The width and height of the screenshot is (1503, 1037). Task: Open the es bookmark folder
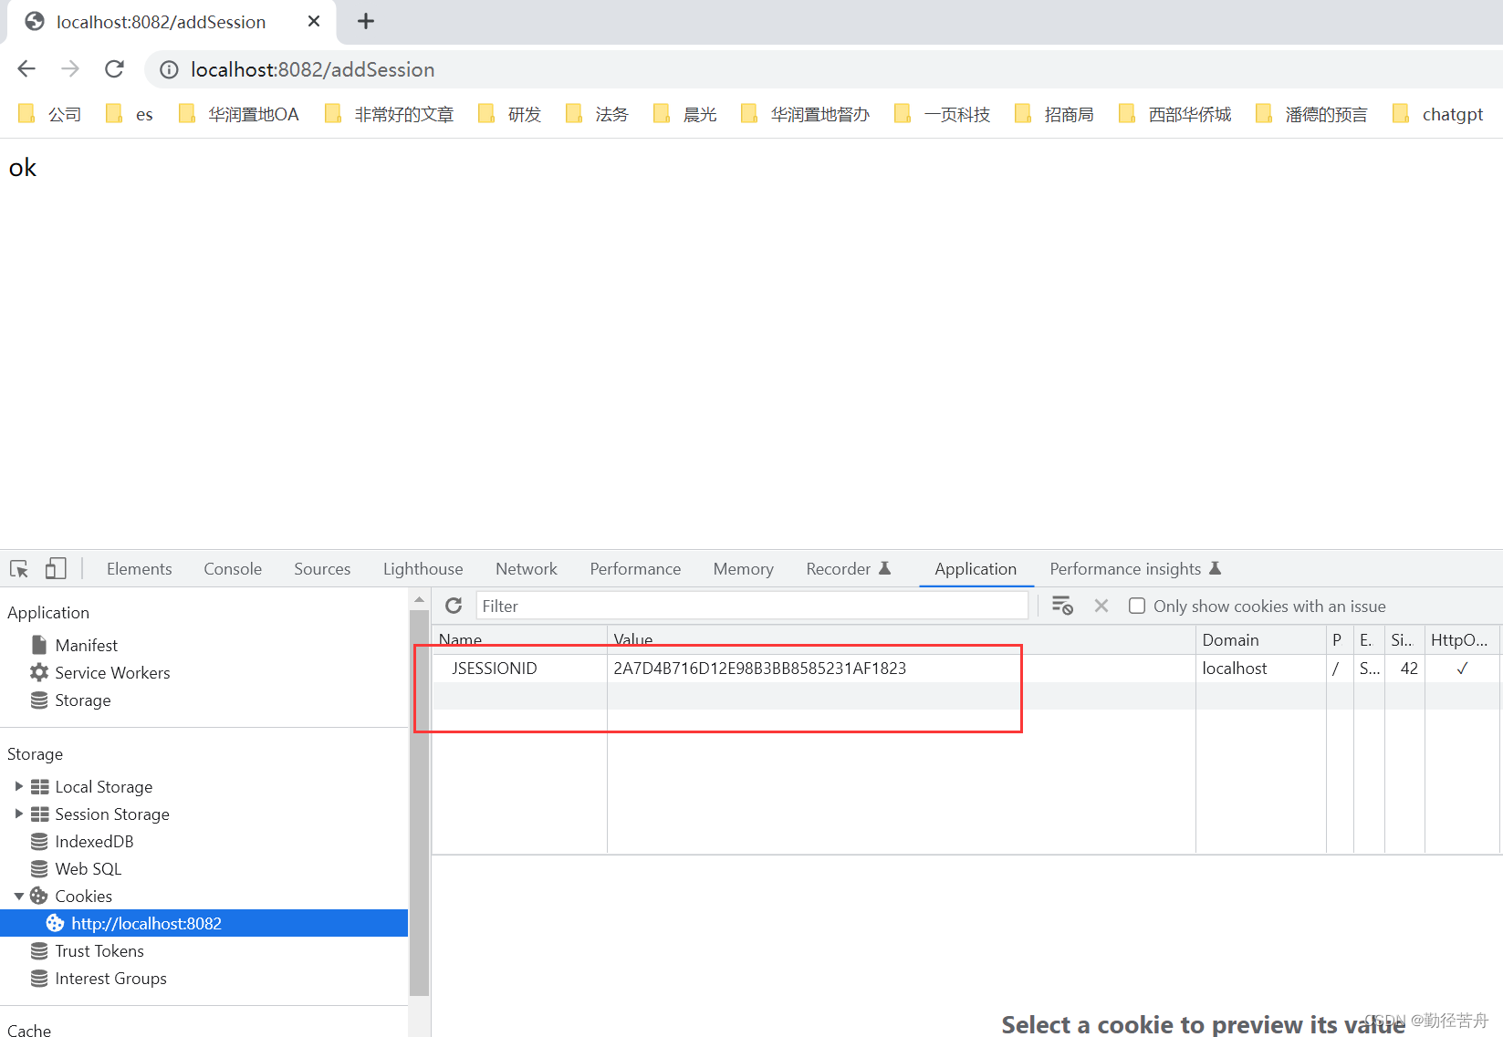pyautogui.click(x=129, y=114)
